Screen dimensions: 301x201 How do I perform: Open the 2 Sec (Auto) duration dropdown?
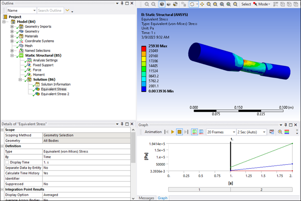264,132
